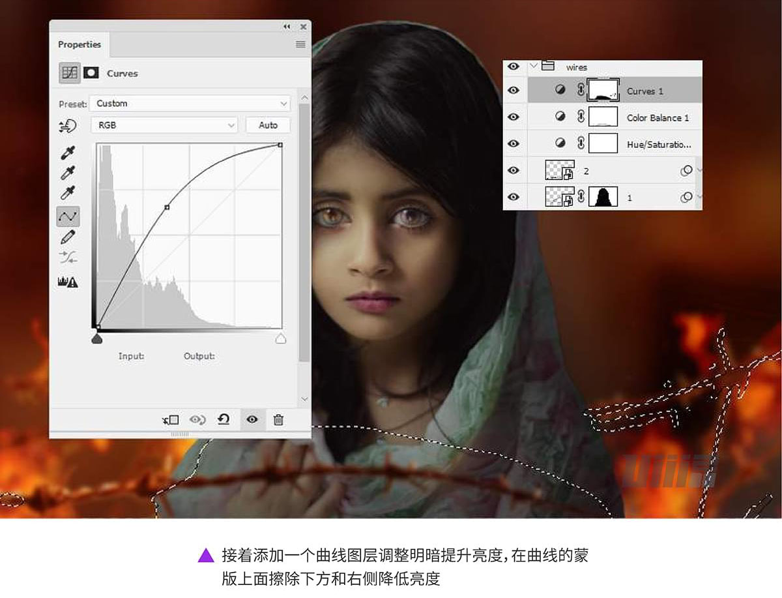Open the Preset dropdown showing Custom

tap(190, 103)
